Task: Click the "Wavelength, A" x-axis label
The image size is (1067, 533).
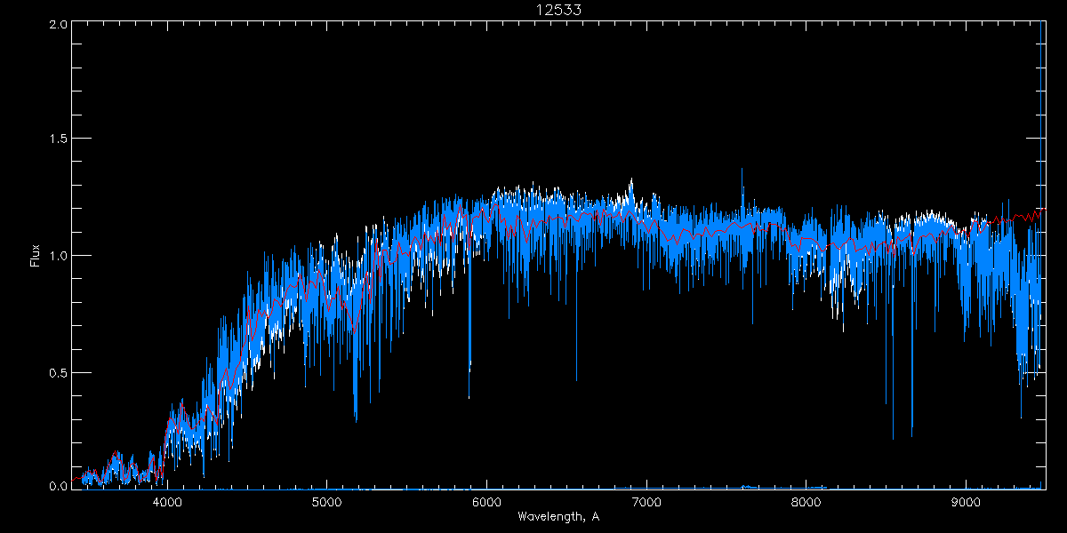Action: click(x=558, y=516)
